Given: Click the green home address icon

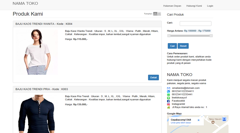Looking at the screenshot, I should point(169,107).
